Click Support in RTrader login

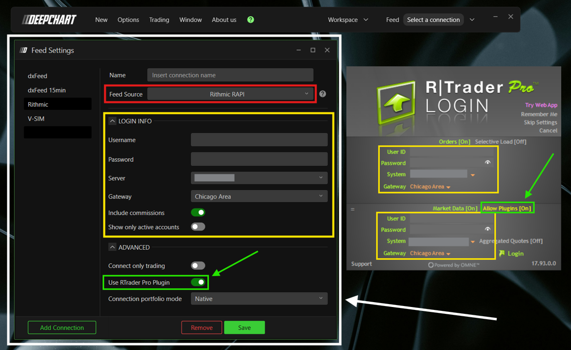[361, 263]
